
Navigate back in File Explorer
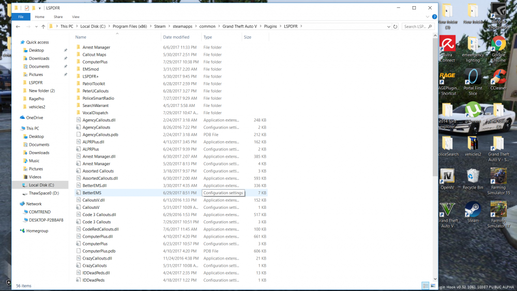click(18, 26)
